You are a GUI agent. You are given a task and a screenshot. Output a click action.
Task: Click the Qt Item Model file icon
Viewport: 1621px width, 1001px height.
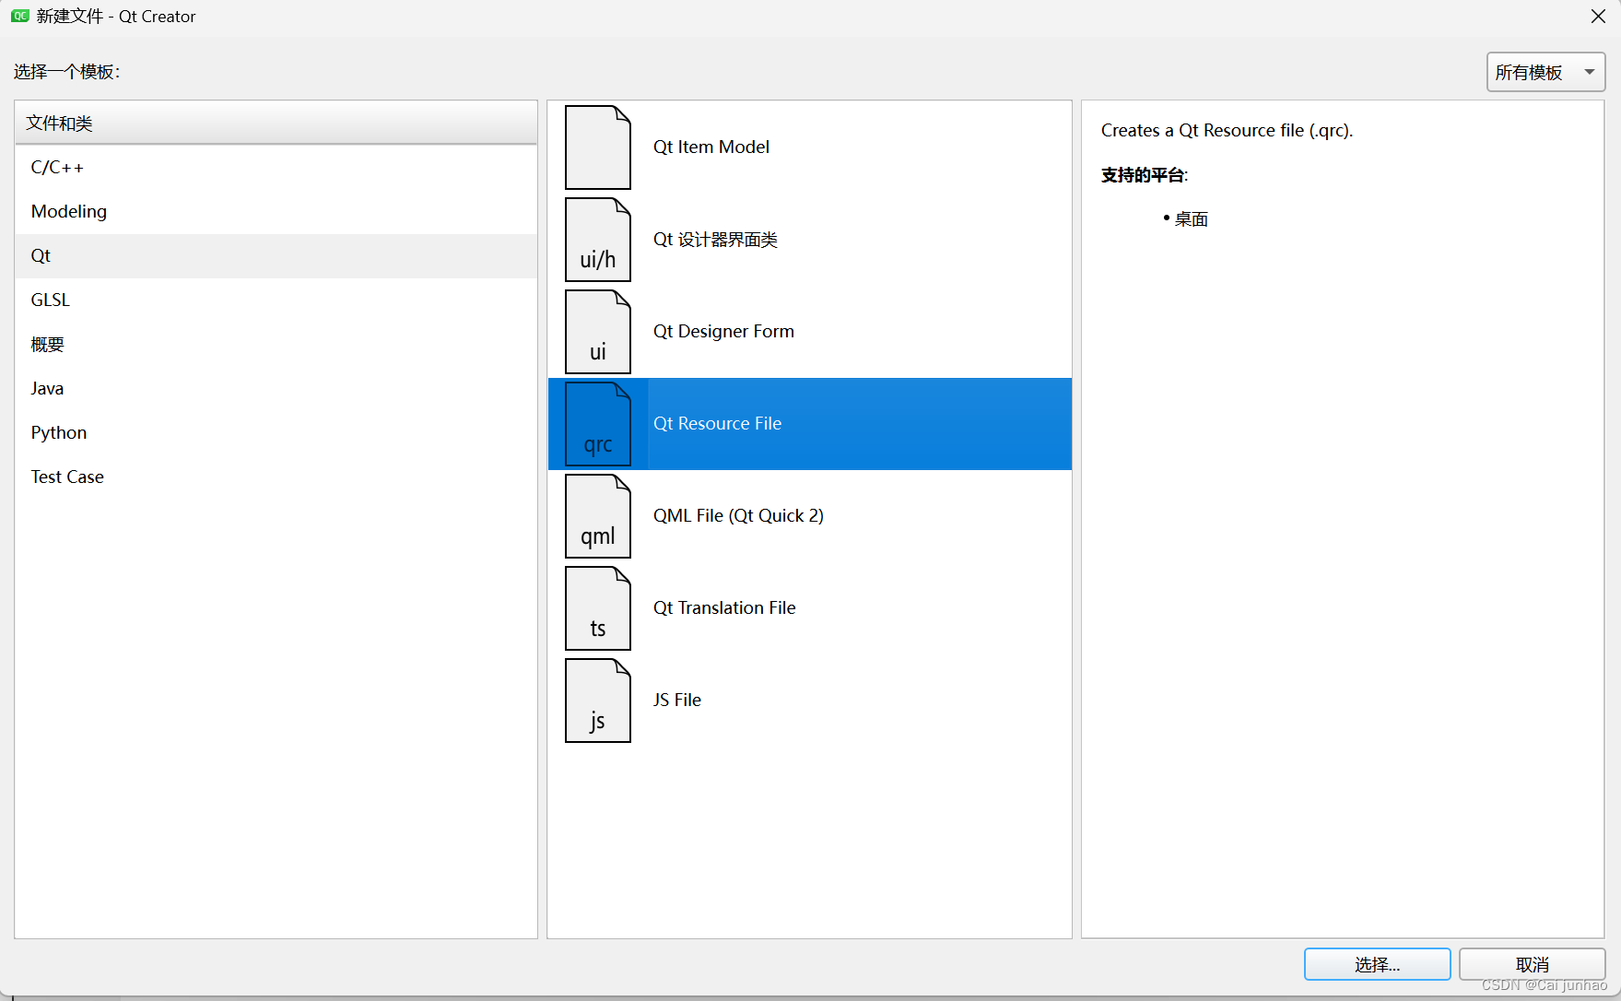click(x=598, y=147)
